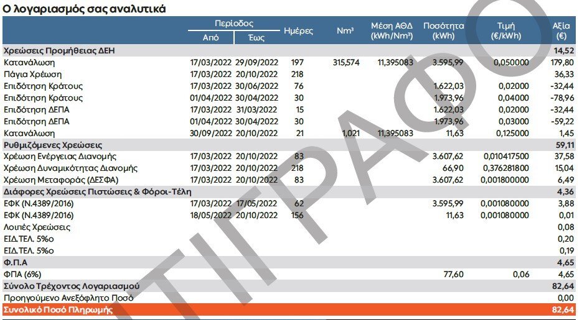Select the special duty value 0,19

tap(566, 251)
